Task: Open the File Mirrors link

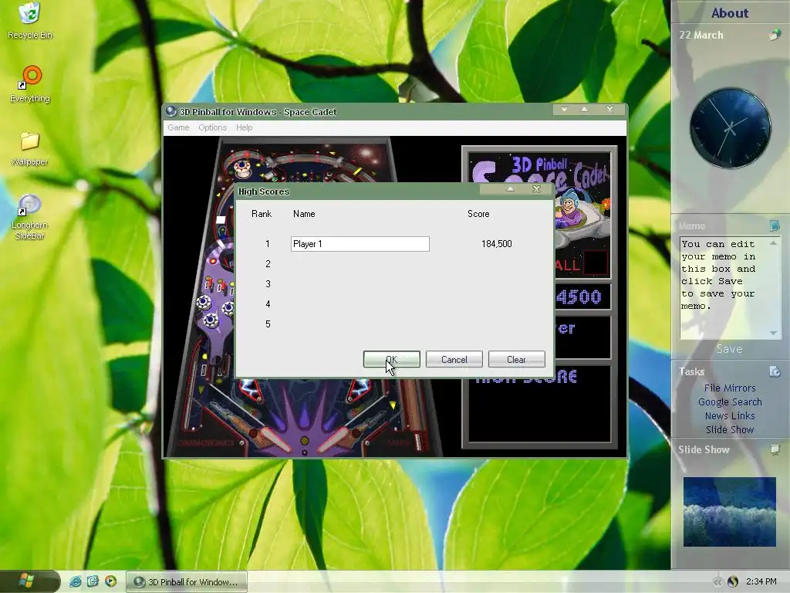Action: [730, 388]
